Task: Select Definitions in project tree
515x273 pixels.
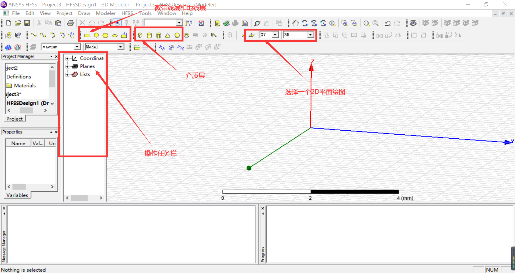Action: [x=19, y=77]
